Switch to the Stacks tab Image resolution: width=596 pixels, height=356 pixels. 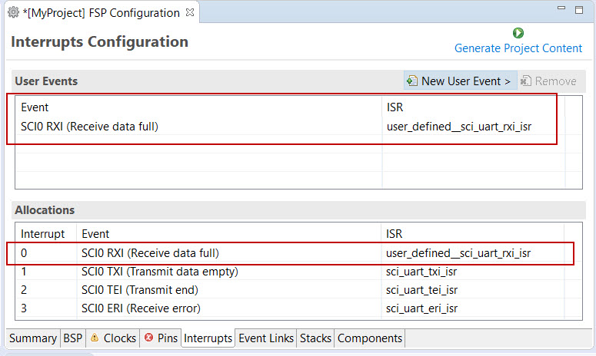tap(315, 338)
